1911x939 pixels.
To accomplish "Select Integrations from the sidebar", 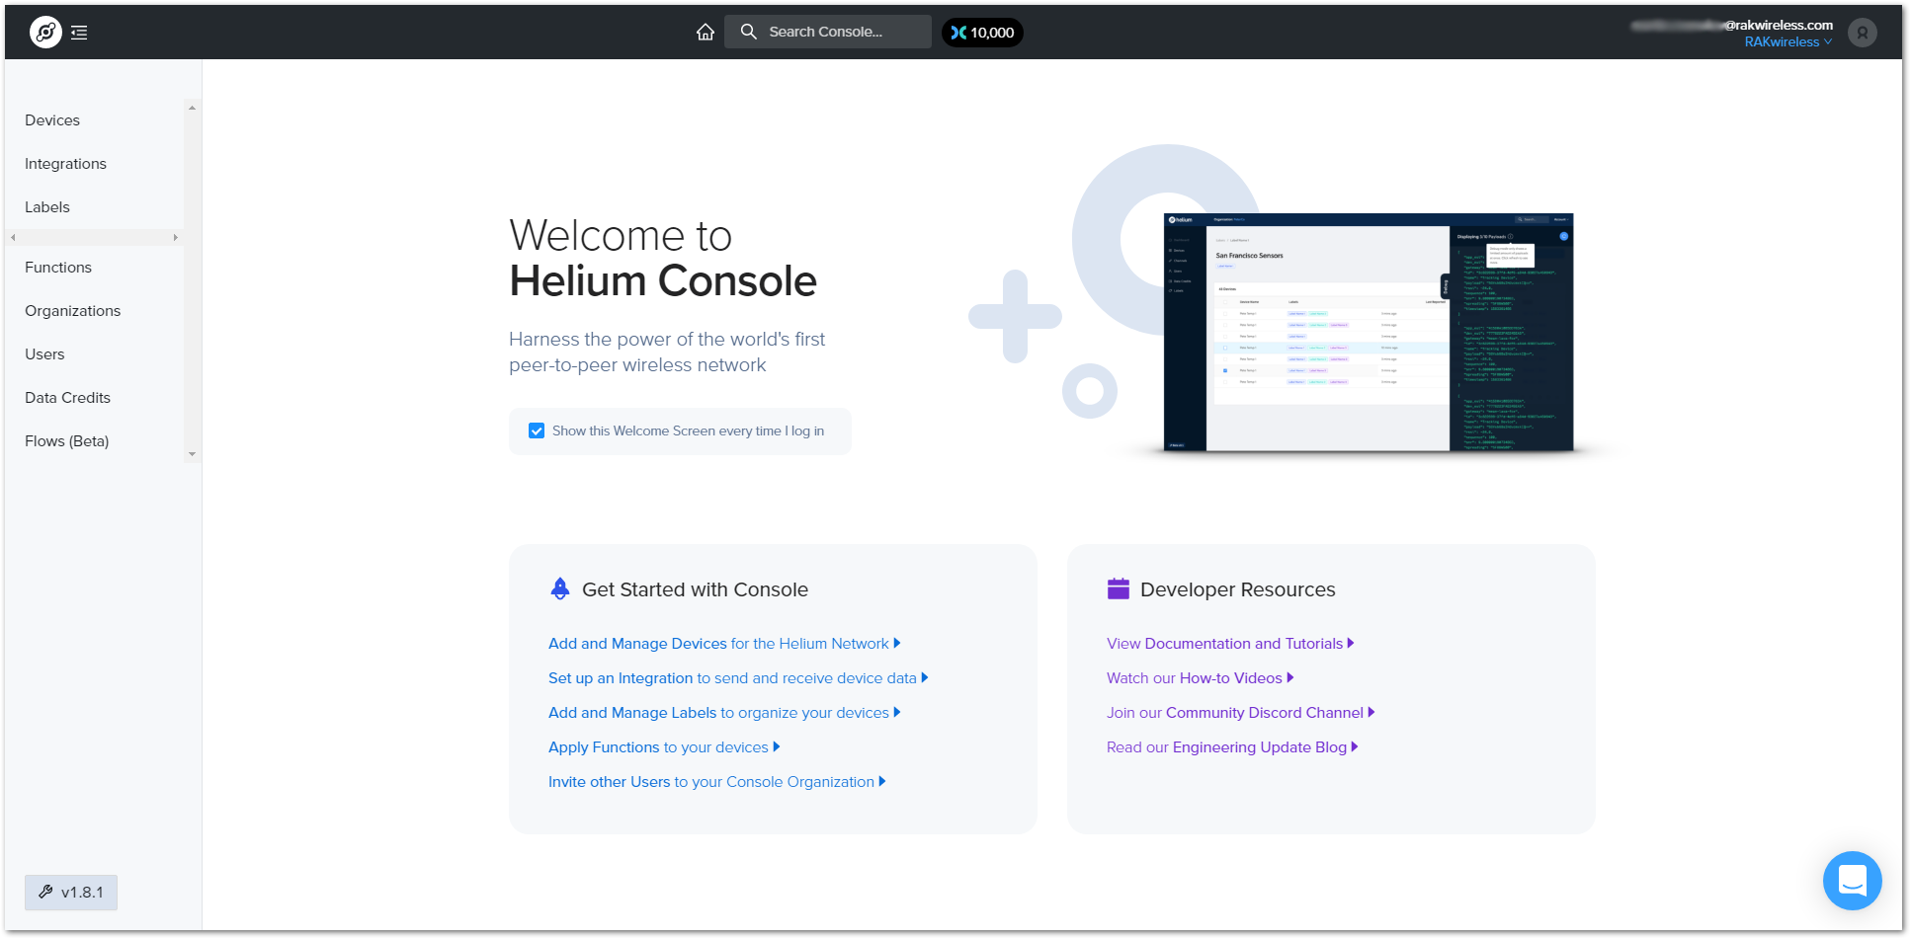I will 65,164.
